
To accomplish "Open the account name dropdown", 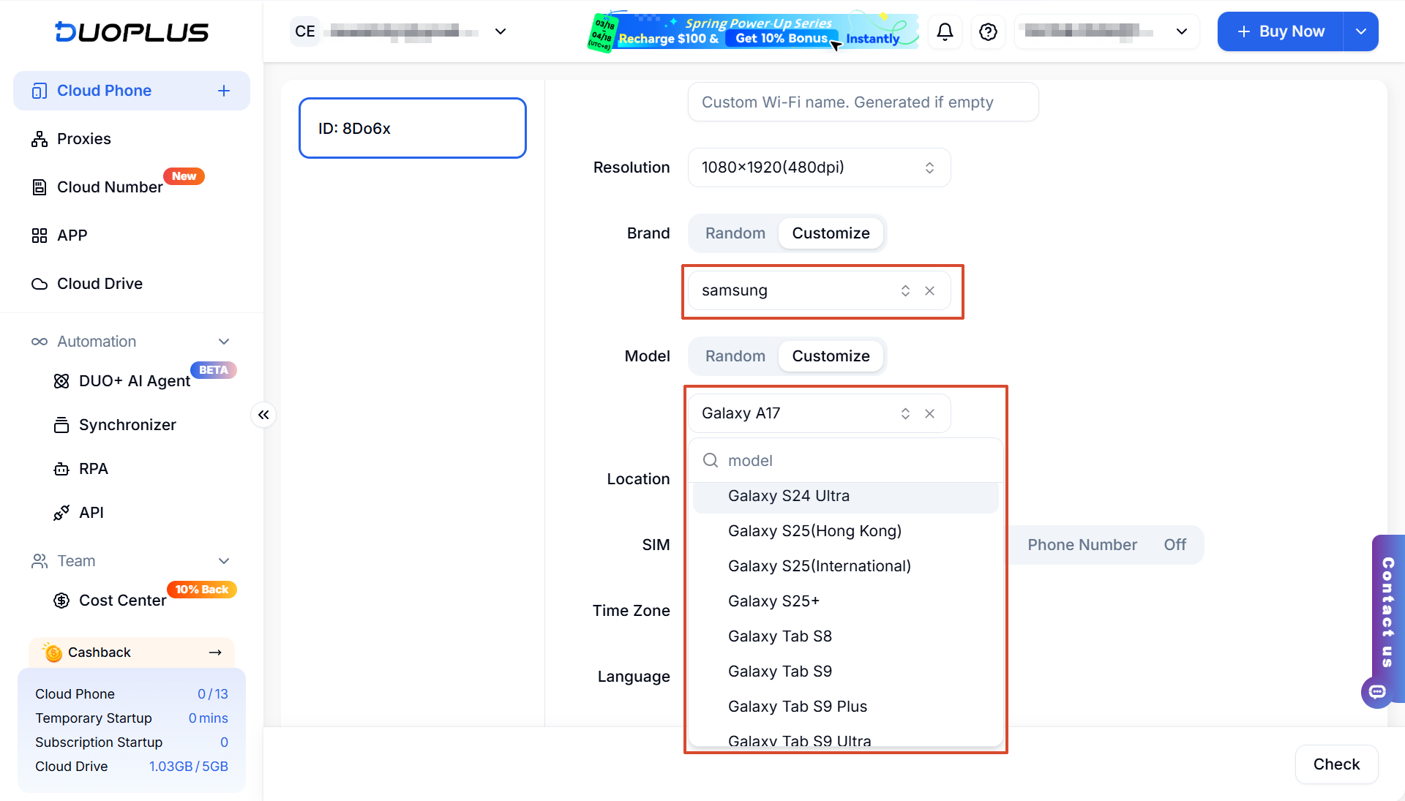I will click(x=1106, y=31).
